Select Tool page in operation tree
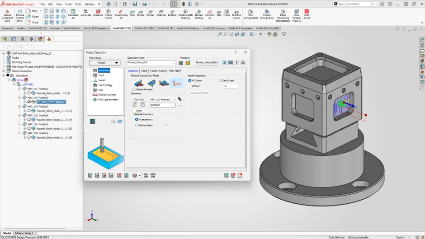Screen dimensions: 425x239 coord(101,75)
